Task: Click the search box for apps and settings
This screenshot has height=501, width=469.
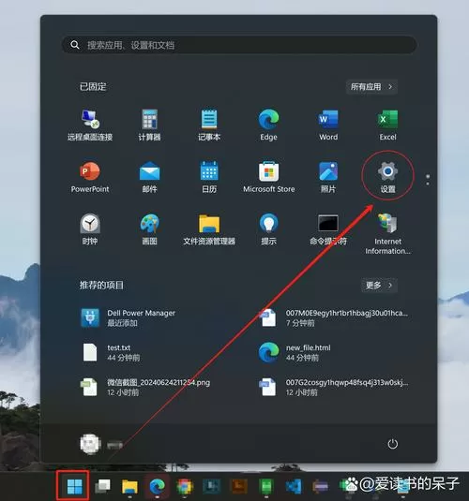Action: pos(239,45)
